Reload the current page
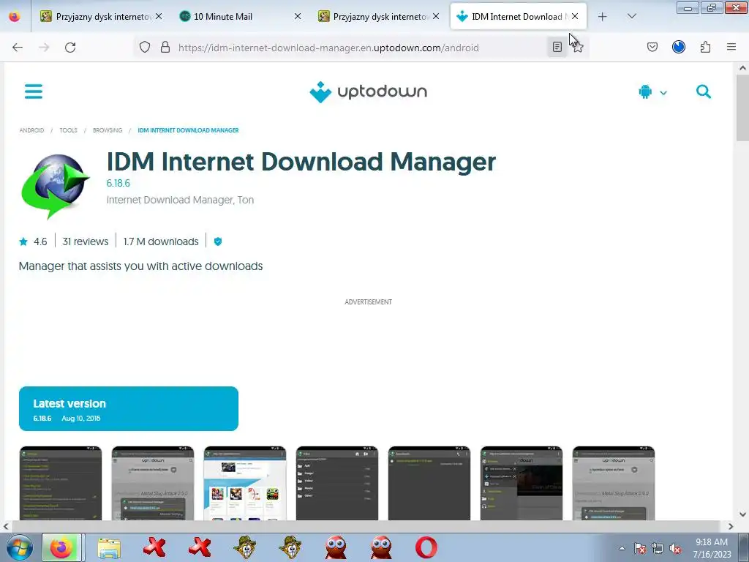 click(70, 47)
